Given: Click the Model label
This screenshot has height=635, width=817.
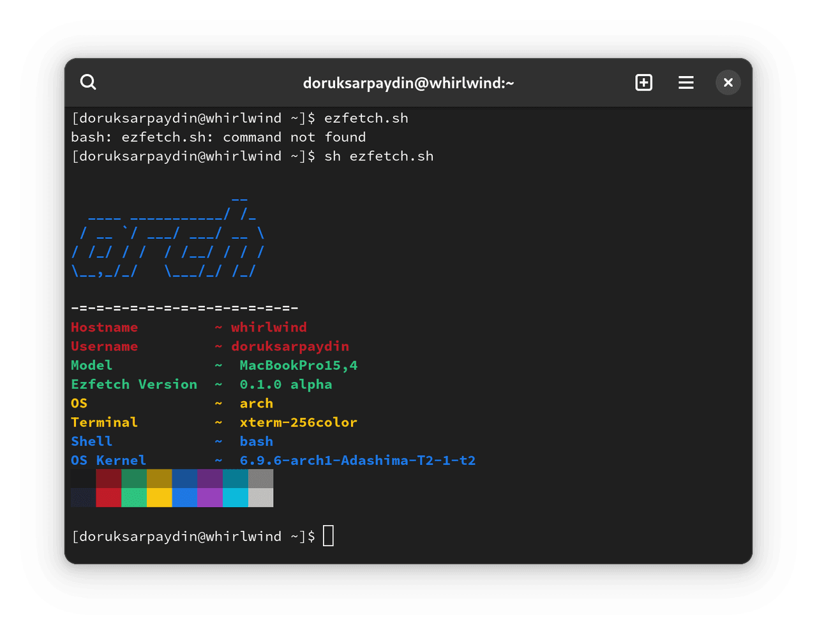Looking at the screenshot, I should (91, 365).
